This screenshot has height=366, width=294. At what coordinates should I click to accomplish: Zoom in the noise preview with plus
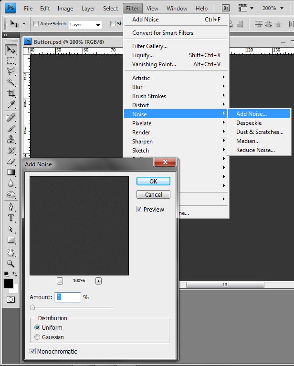(x=98, y=281)
